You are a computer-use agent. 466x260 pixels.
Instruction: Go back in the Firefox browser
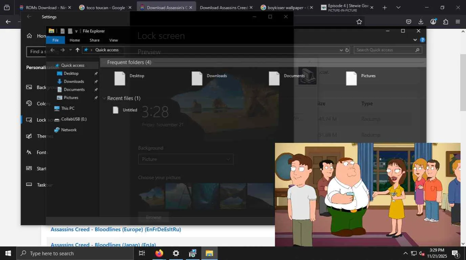click(8, 22)
